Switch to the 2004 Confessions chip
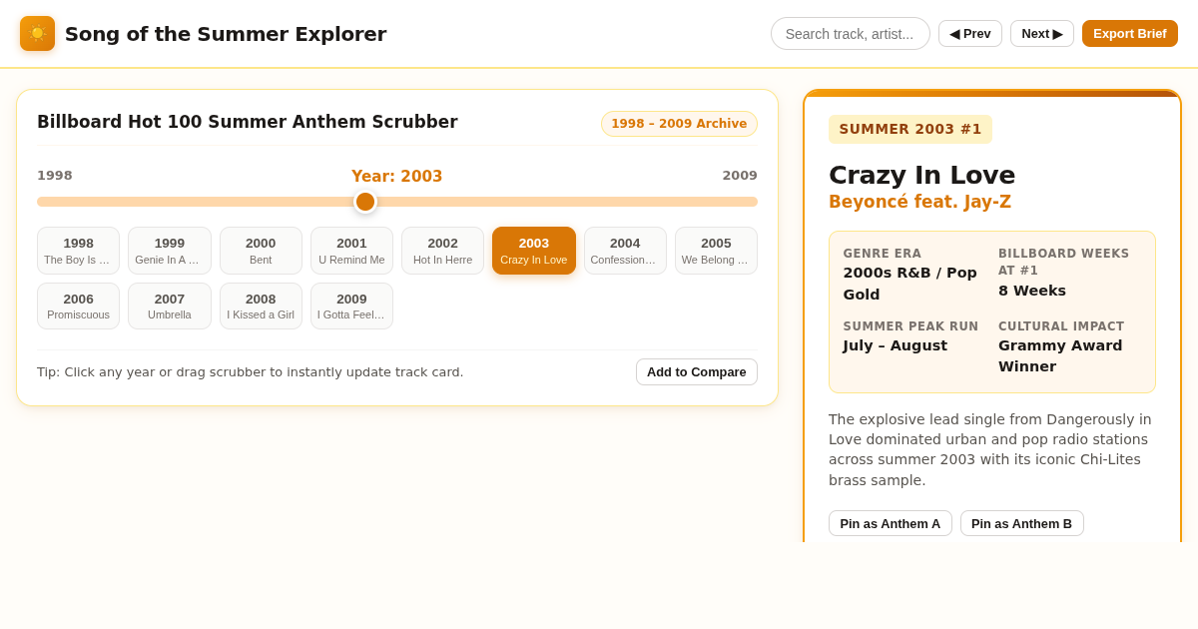 pyautogui.click(x=625, y=251)
